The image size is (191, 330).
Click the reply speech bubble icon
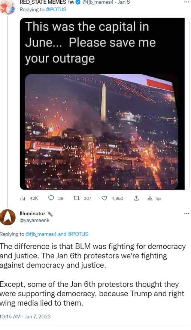pos(51,198)
